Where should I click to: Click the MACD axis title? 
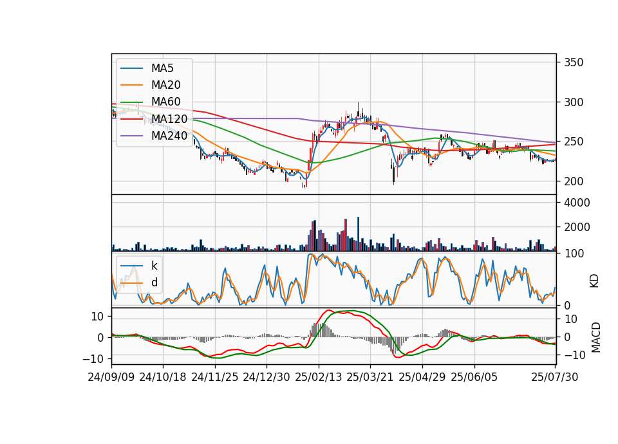tap(596, 337)
